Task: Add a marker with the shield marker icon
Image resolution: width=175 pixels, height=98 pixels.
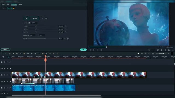Action: pos(142,54)
